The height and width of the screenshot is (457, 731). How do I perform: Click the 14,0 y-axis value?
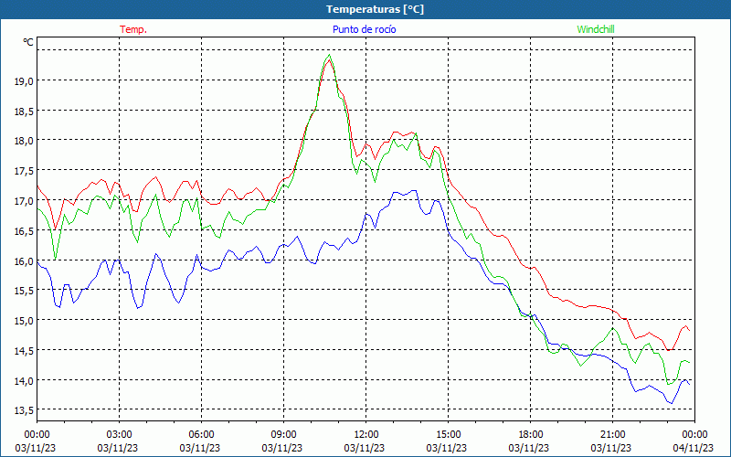25,381
